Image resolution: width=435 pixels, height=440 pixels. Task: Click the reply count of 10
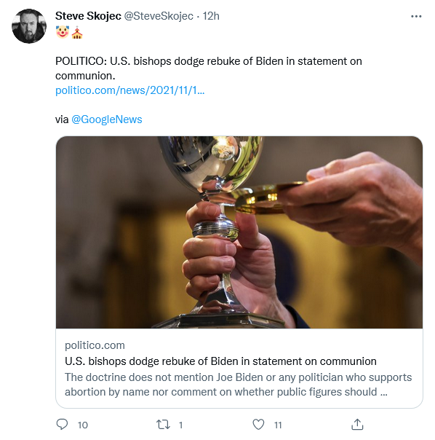[x=83, y=425]
